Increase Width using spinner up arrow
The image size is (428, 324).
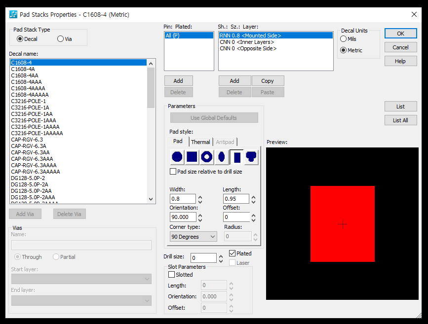coord(200,197)
